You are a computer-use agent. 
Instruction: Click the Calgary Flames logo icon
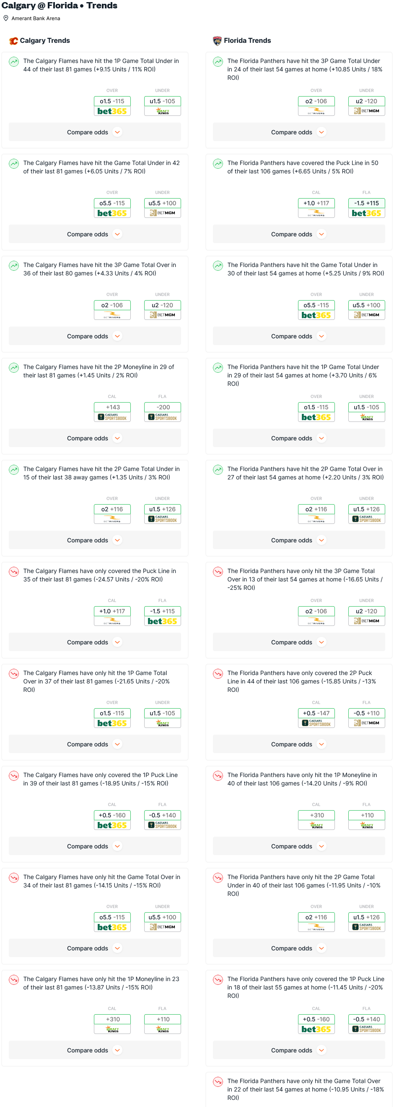(14, 41)
